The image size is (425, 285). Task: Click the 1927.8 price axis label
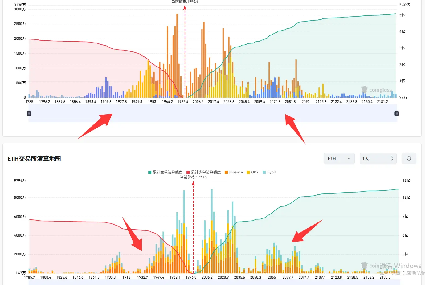[x=121, y=102]
